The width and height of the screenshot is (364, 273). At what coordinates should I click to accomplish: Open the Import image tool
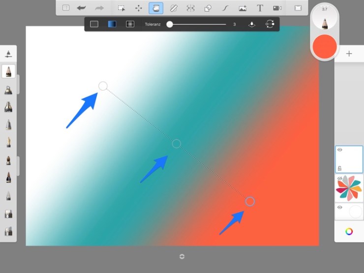[243, 8]
